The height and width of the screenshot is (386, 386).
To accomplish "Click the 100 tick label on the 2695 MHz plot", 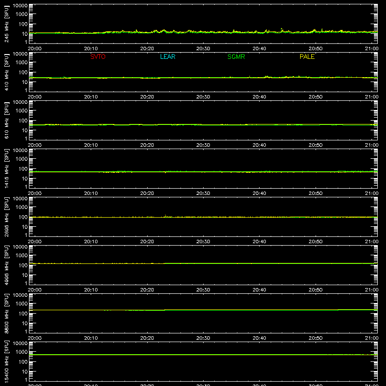I will pyautogui.click(x=23, y=217).
